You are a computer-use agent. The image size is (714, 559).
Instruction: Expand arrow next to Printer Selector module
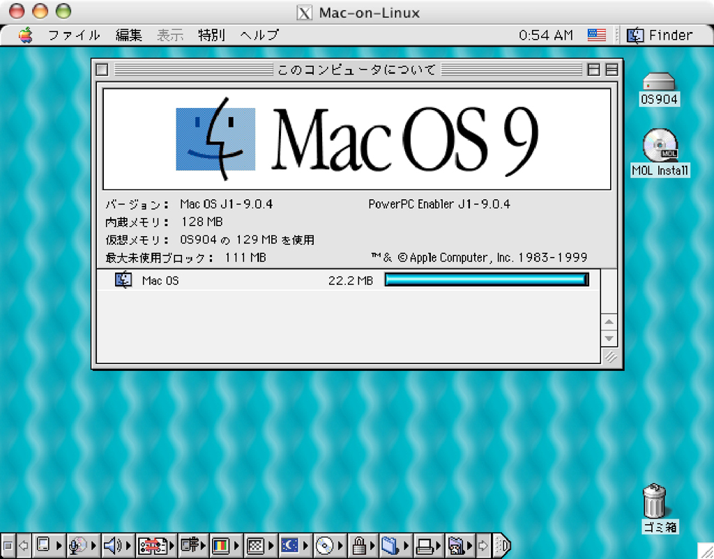438,545
